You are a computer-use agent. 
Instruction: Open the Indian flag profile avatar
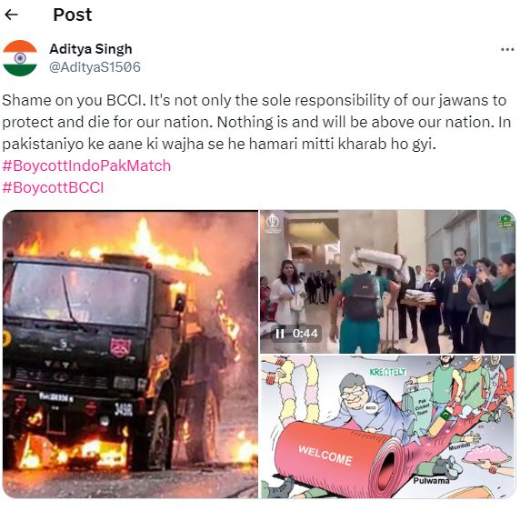(x=20, y=58)
